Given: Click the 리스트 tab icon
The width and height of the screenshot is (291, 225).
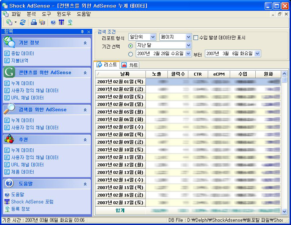Looking at the screenshot, I should point(99,65).
